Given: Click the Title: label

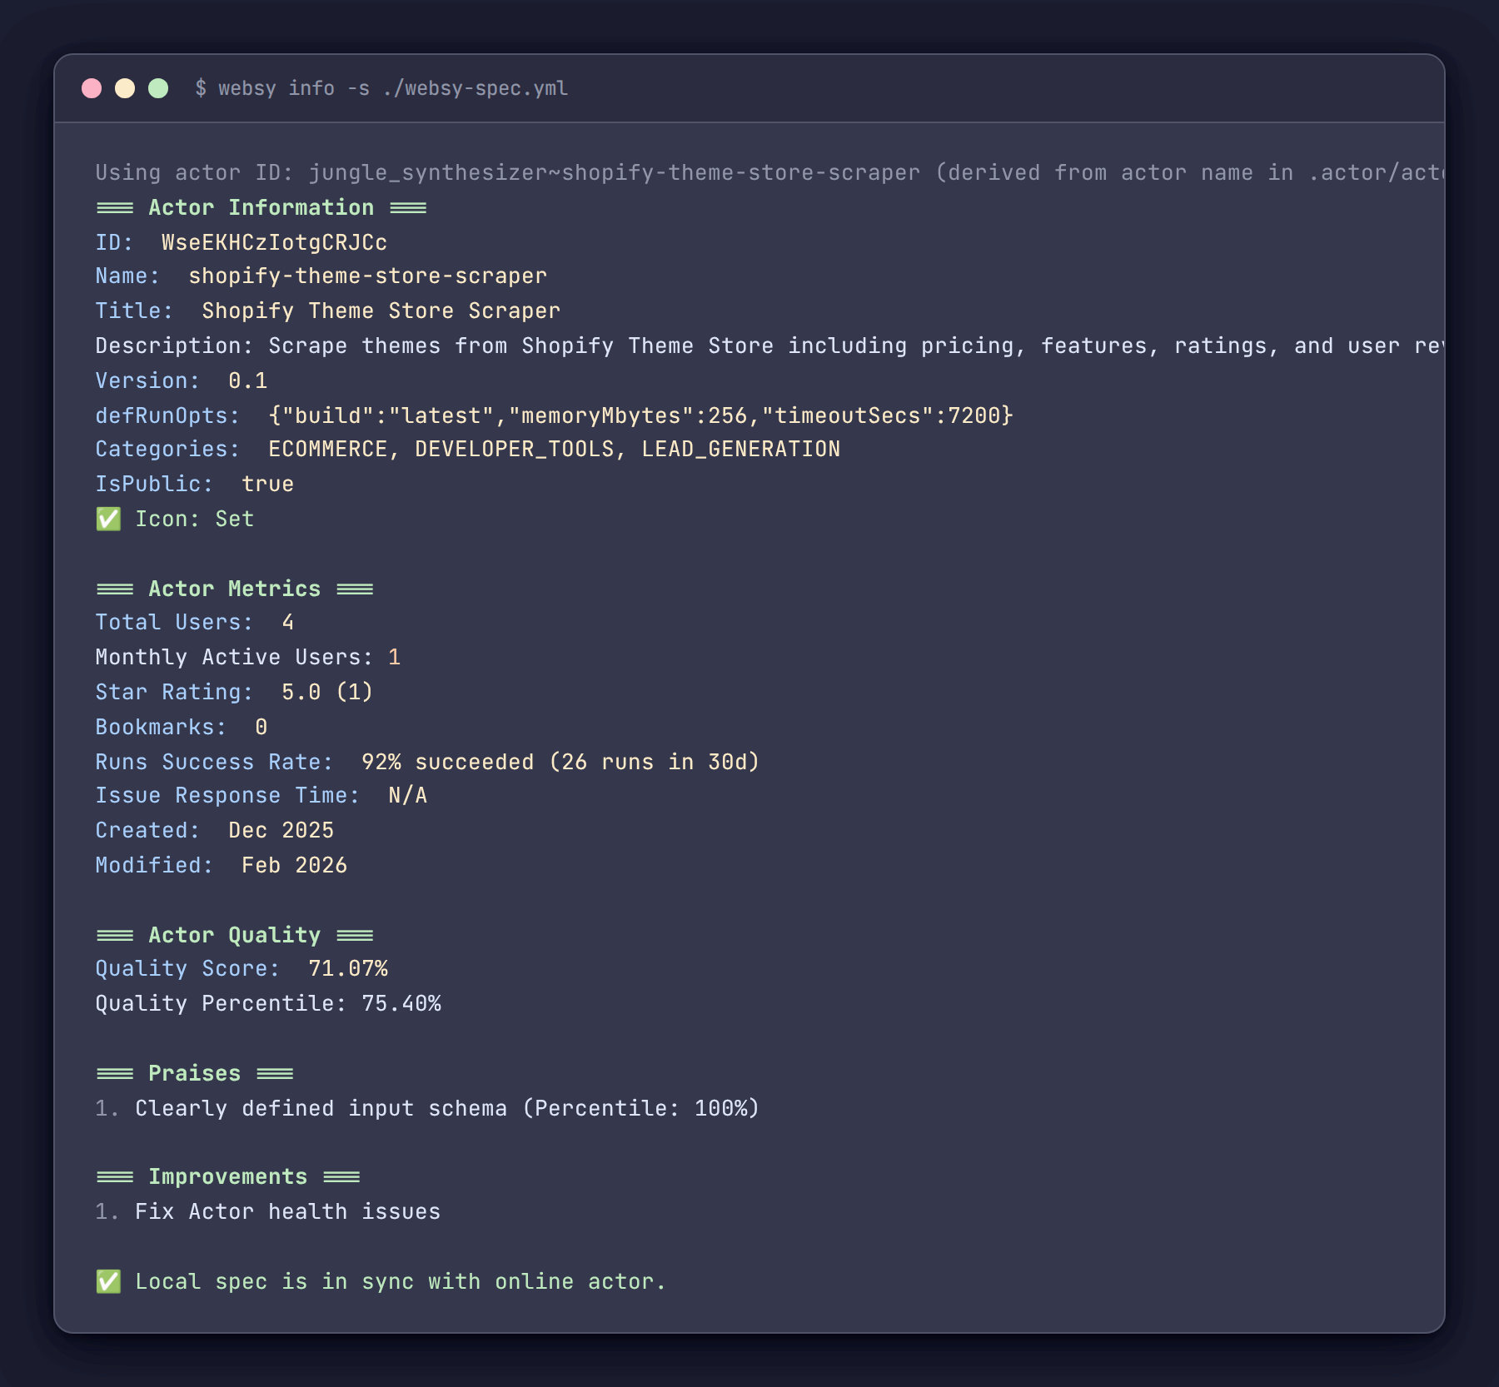Looking at the screenshot, I should [135, 311].
